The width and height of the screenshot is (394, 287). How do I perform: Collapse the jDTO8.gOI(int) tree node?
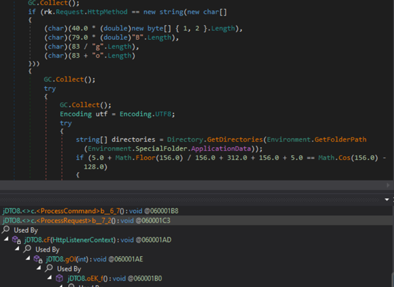pyautogui.click(x=27, y=260)
